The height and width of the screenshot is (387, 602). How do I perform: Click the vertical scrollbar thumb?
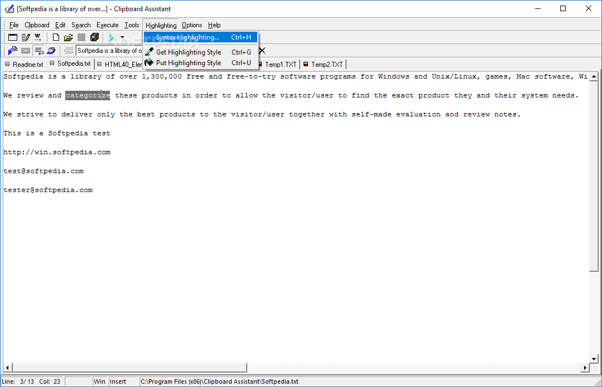[x=594, y=176]
